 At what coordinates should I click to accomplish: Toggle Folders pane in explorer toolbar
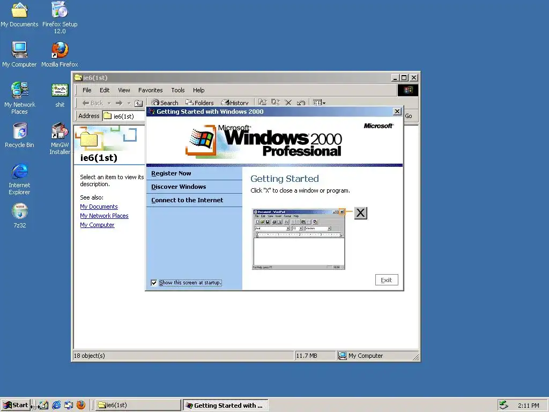tap(199, 102)
